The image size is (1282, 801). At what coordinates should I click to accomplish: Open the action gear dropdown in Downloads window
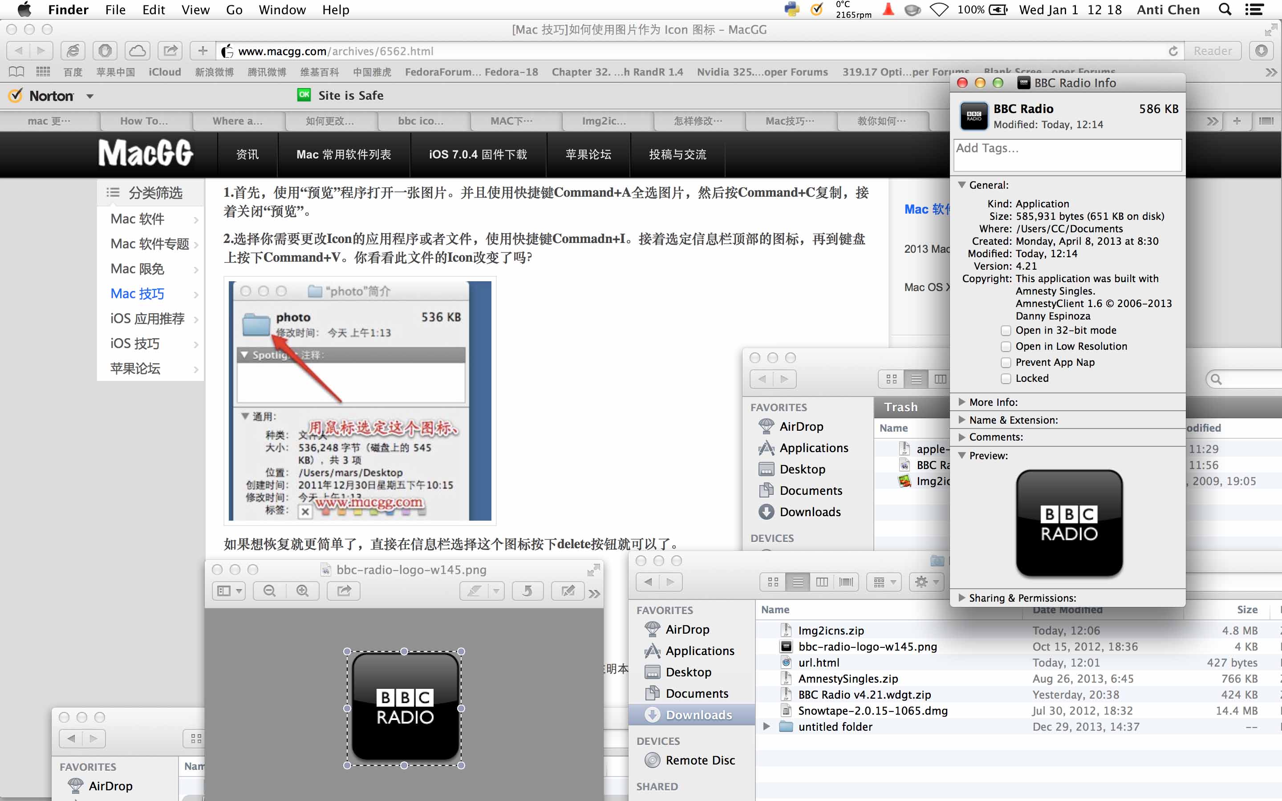pyautogui.click(x=926, y=582)
